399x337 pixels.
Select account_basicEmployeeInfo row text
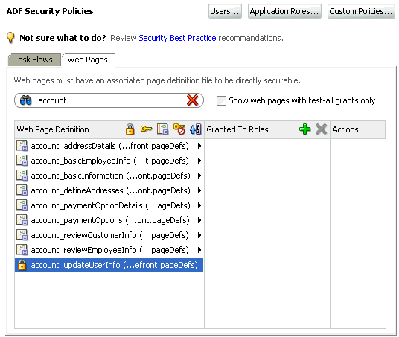click(109, 161)
